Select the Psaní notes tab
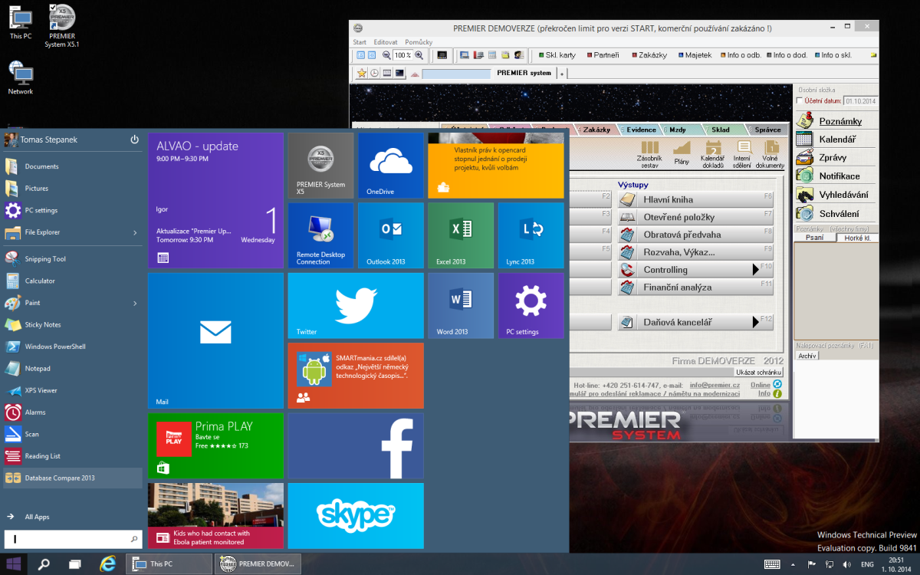The image size is (920, 575). tap(816, 238)
